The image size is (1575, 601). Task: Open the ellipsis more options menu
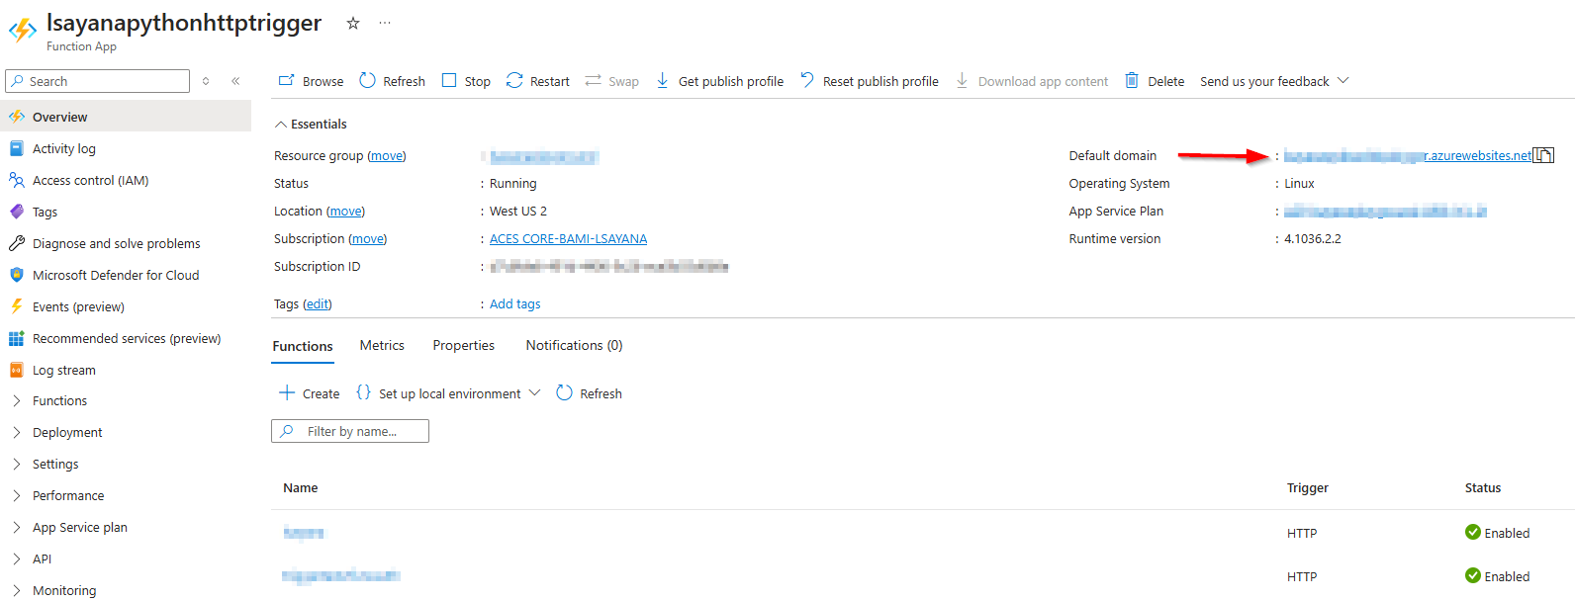(x=385, y=23)
